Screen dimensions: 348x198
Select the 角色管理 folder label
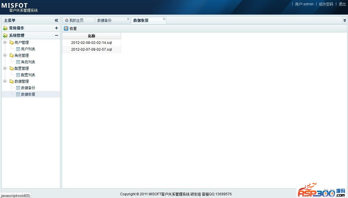[21, 55]
